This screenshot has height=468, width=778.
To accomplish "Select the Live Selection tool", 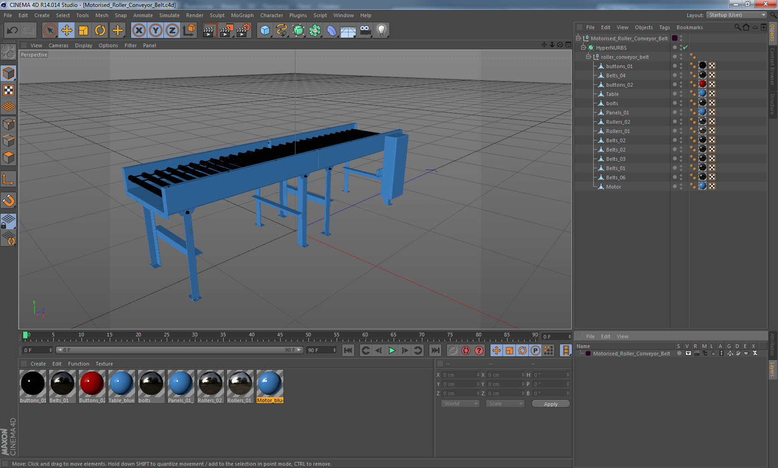I will (x=50, y=31).
